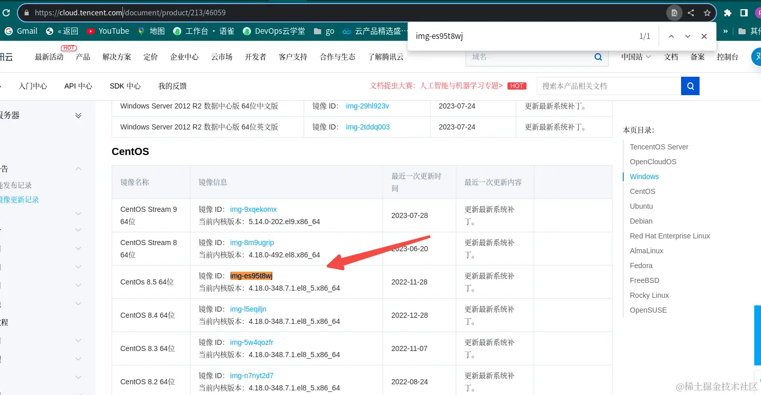Open the 云产品精选盛 bookmark
761x395 pixels.
[375, 31]
